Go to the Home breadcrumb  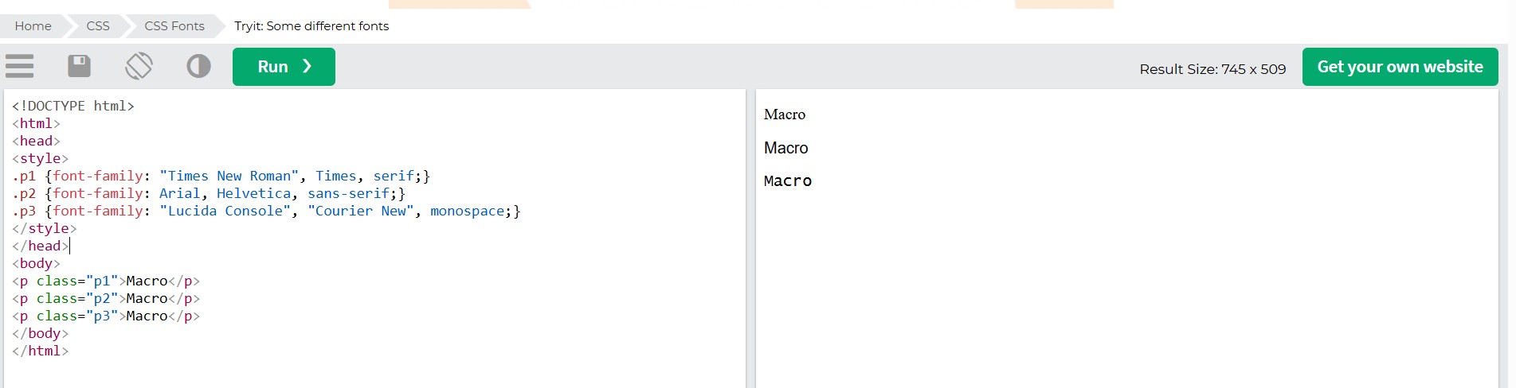(33, 26)
